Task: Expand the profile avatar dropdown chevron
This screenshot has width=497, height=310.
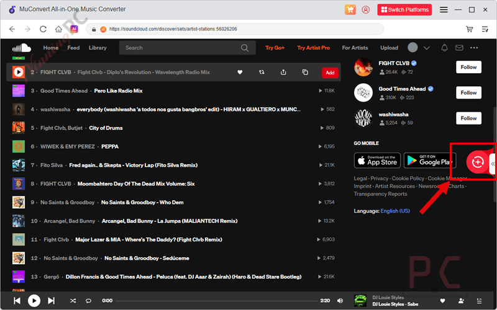Action: point(427,48)
